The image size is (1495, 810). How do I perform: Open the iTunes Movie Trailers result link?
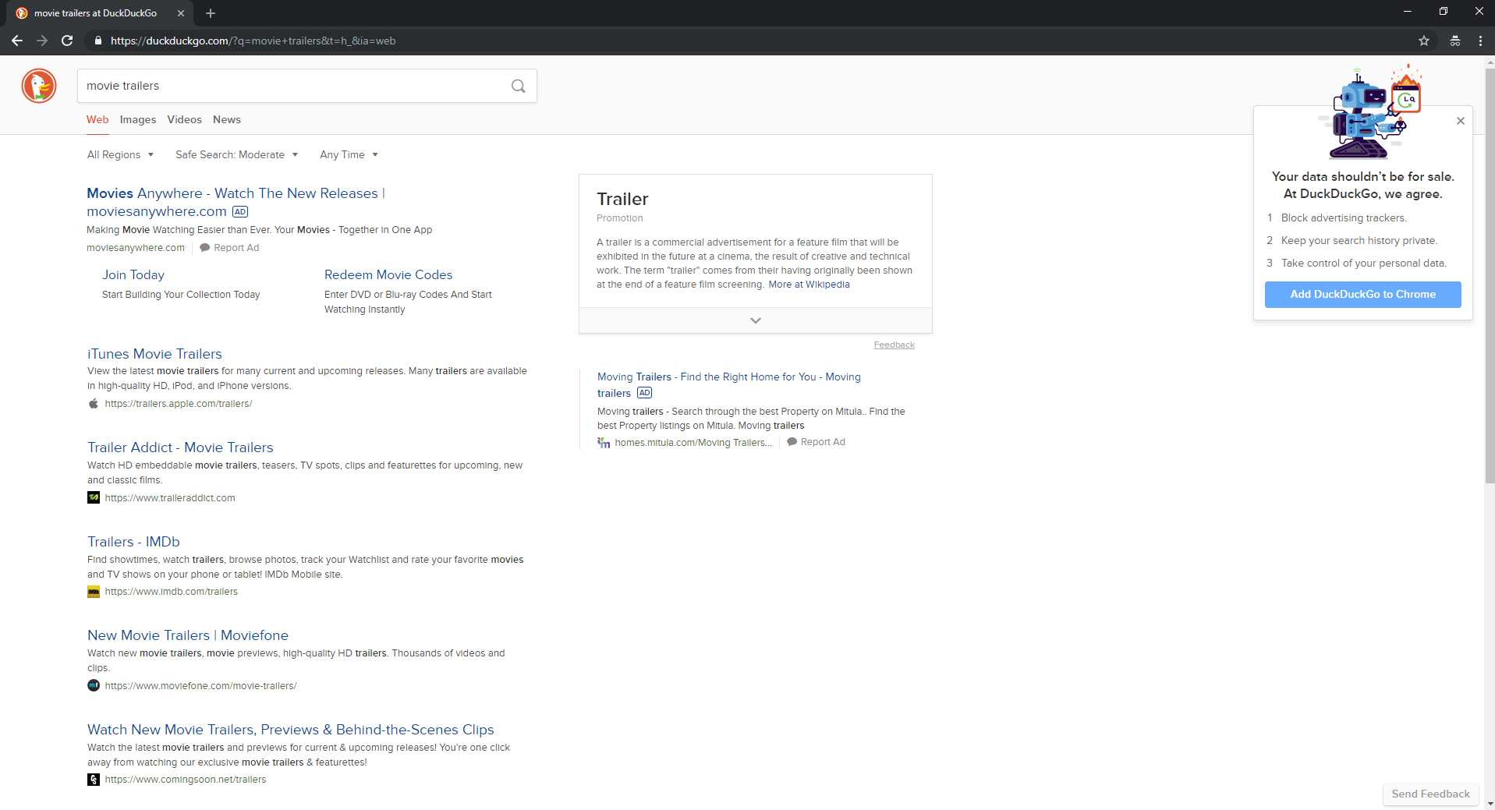click(x=154, y=353)
